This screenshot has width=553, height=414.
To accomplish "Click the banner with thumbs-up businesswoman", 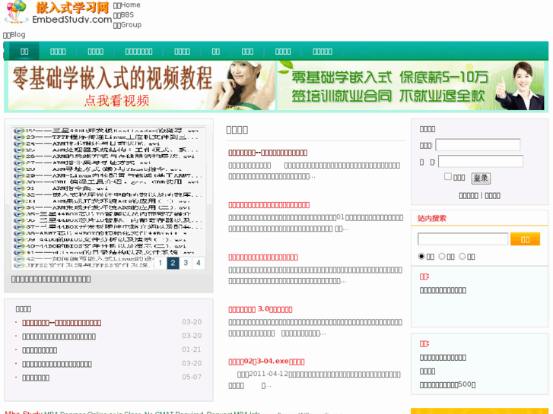I will pyautogui.click(x=411, y=86).
